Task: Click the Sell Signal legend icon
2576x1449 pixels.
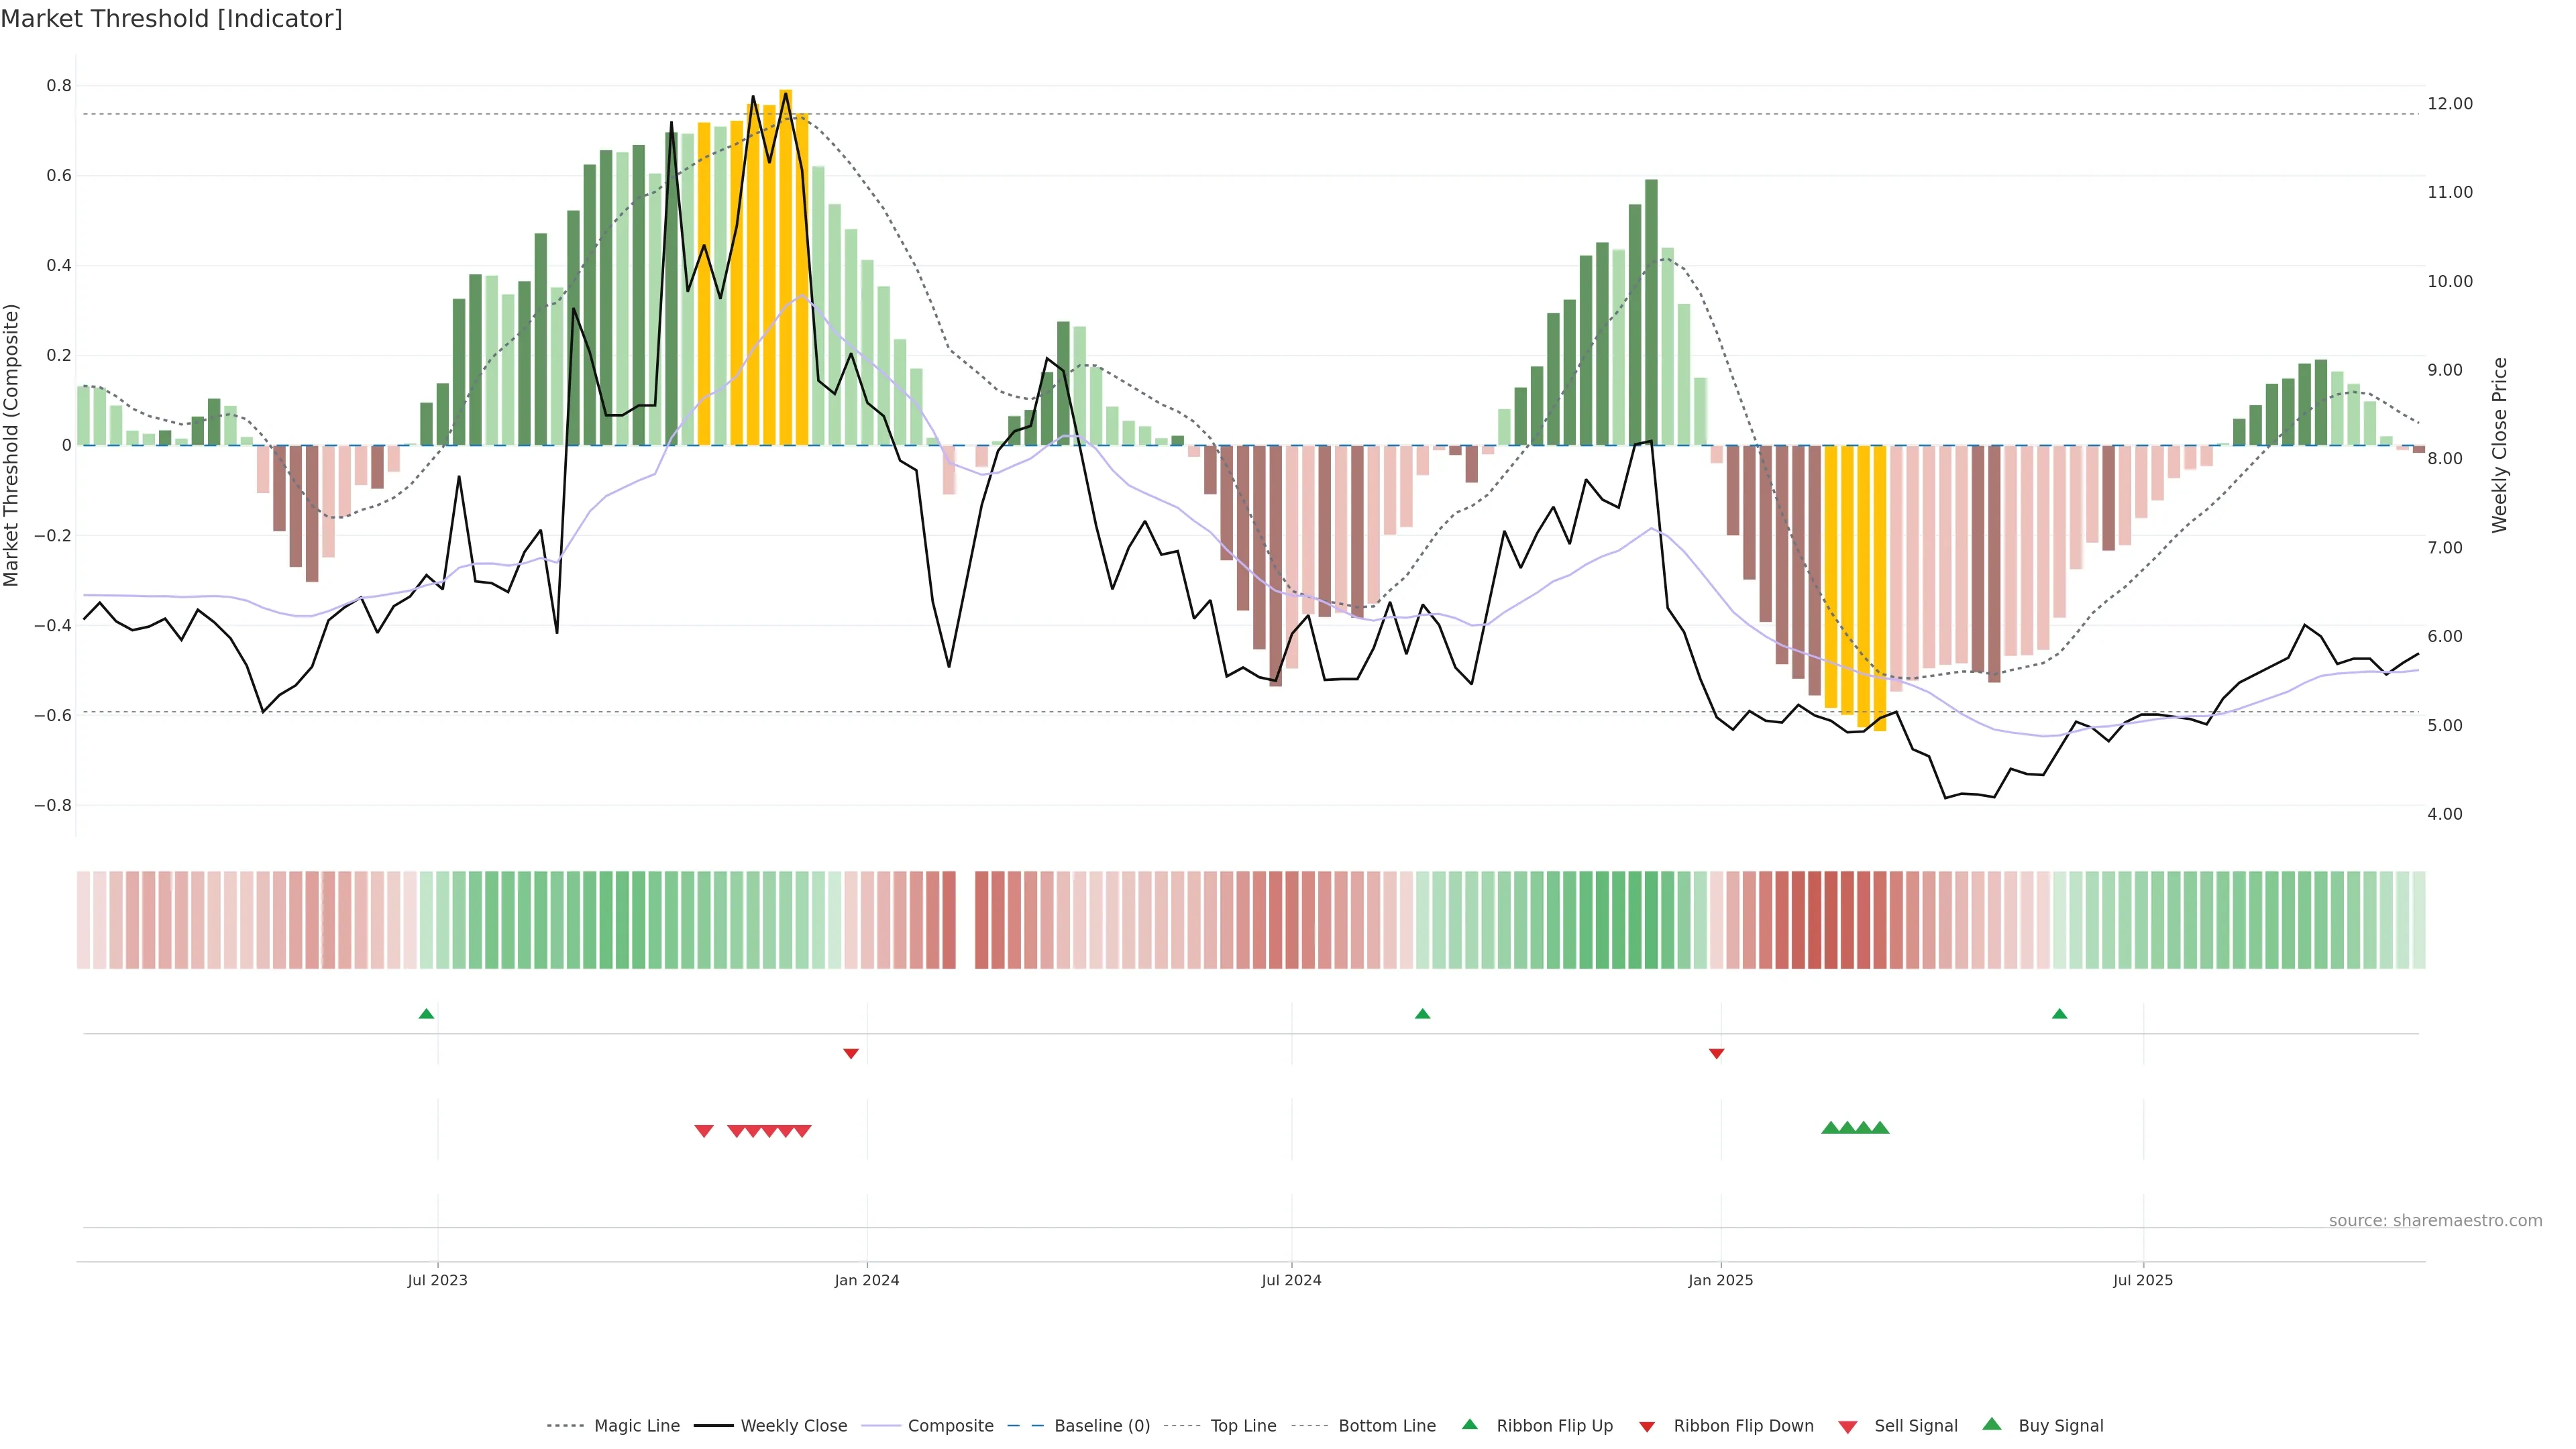Action: pos(1848,1427)
